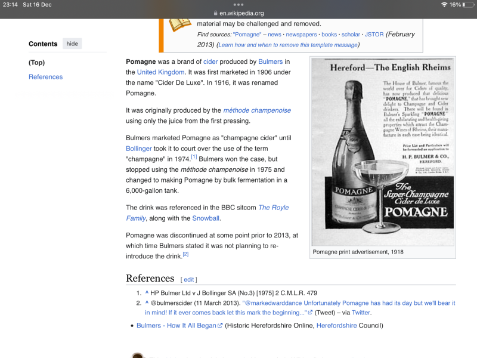The width and height of the screenshot is (477, 358).
Task: Tap the Wi-Fi status icon
Action: tap(444, 5)
